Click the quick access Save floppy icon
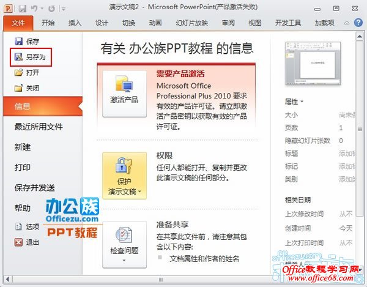Viewport: 367px width, 287px height. pyautogui.click(x=22, y=9)
